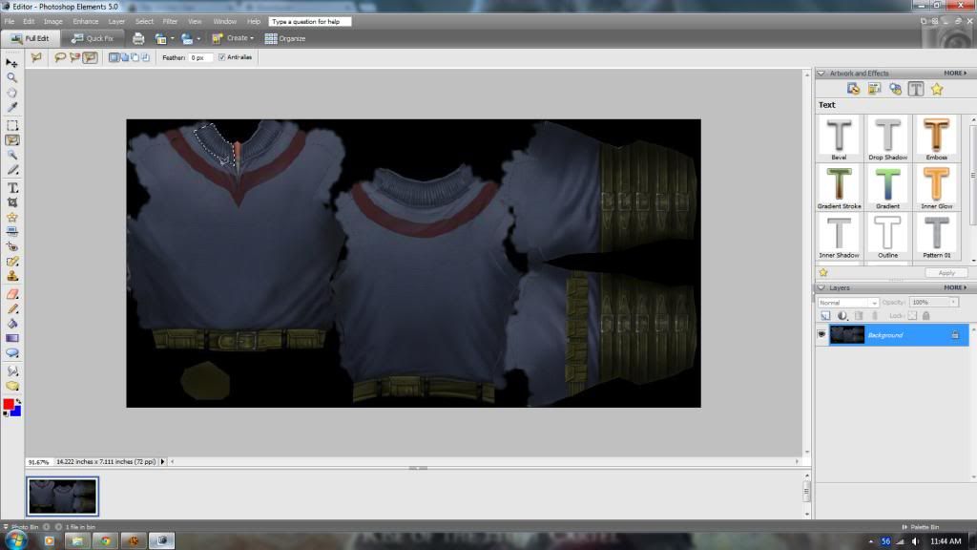977x550 pixels.
Task: Open MORE menu of Layers palette
Action: pyautogui.click(x=955, y=288)
